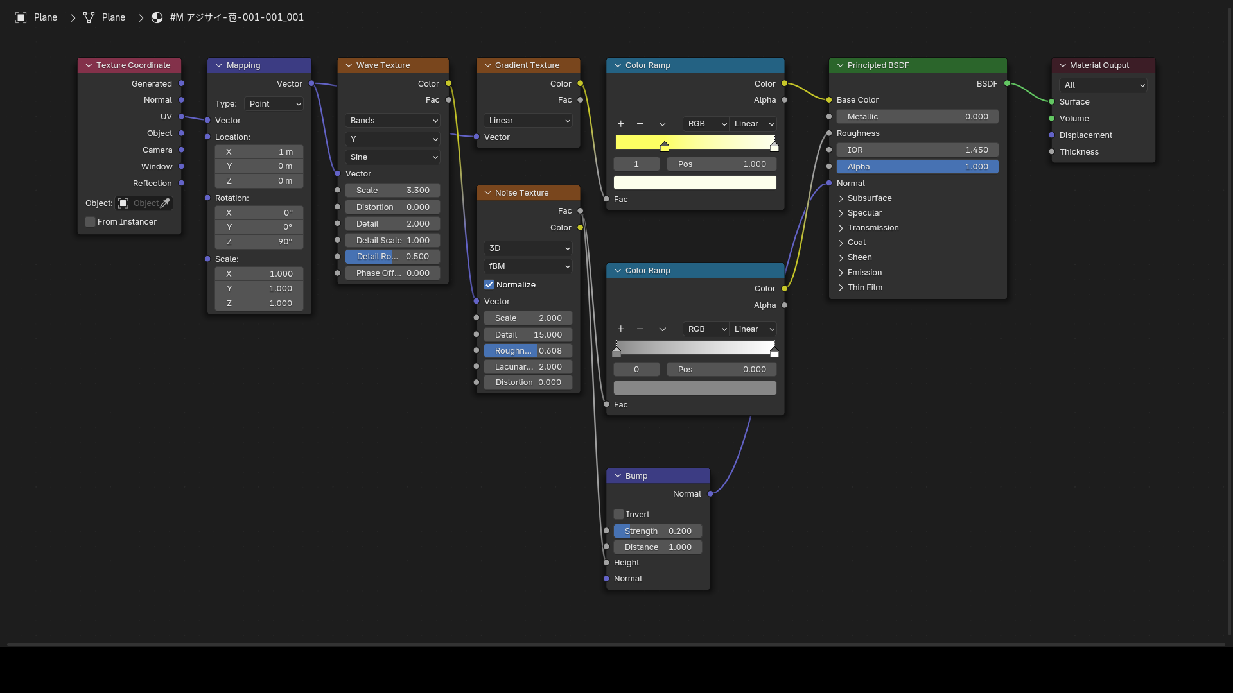Click the object icon before first Plane
This screenshot has height=693, width=1233.
coord(21,17)
